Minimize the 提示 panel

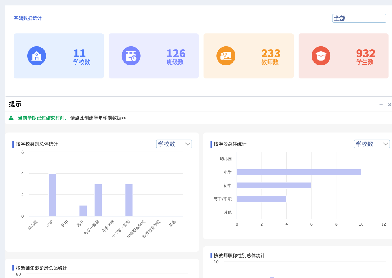(x=381, y=104)
